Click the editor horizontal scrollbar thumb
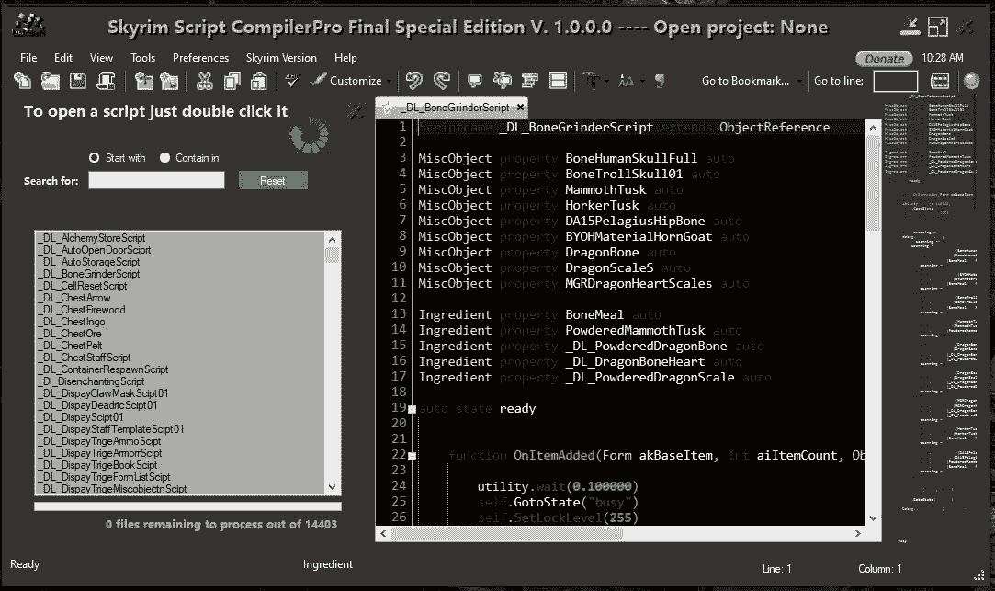 [507, 534]
